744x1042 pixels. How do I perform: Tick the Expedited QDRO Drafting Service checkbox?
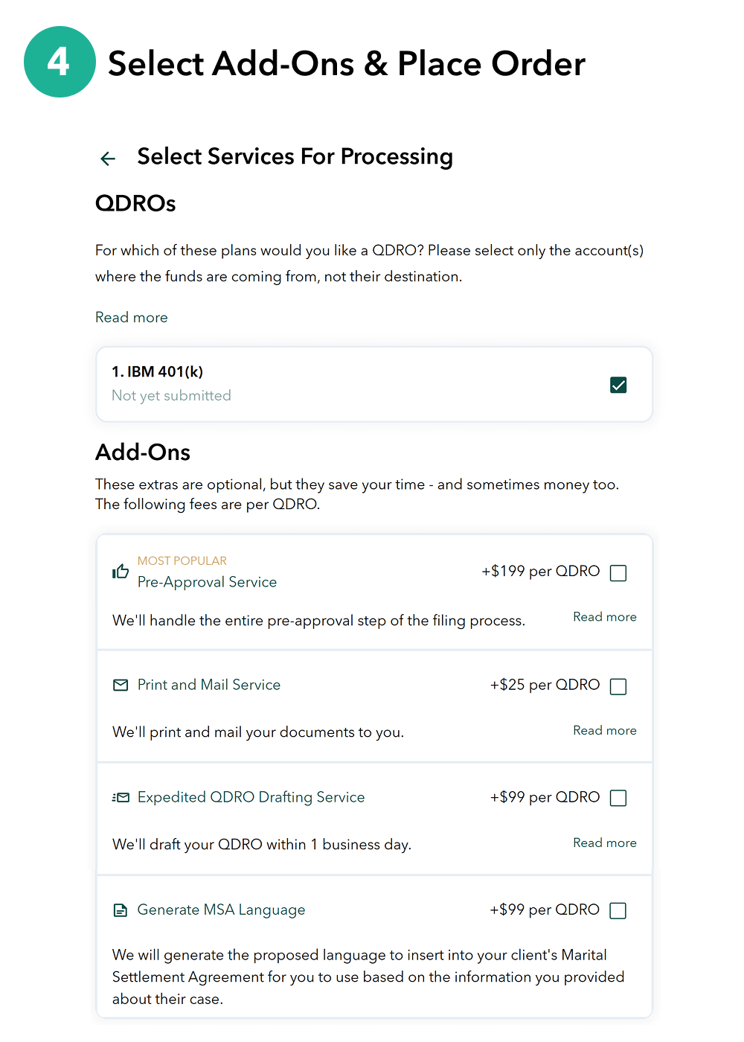click(618, 798)
